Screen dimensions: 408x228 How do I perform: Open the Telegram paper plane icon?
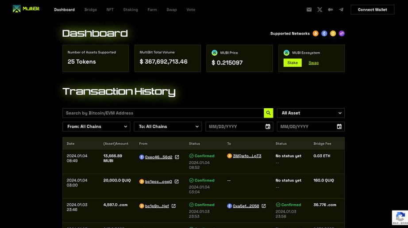click(x=341, y=10)
